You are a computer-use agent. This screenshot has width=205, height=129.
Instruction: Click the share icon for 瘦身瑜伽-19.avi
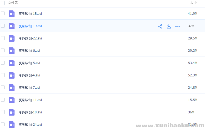(x=160, y=26)
